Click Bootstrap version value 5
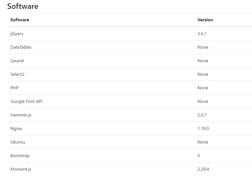 click(199, 156)
